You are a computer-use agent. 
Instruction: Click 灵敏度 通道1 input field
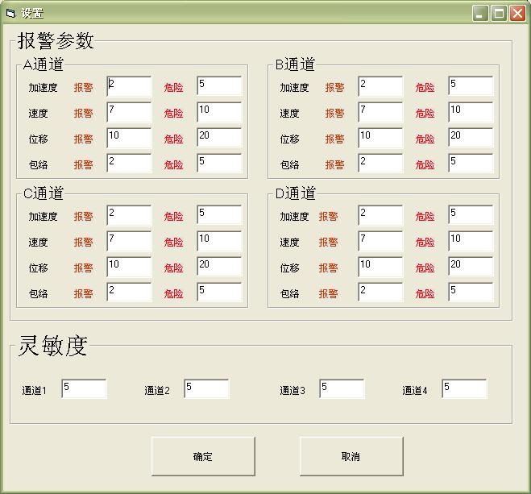pos(84,390)
